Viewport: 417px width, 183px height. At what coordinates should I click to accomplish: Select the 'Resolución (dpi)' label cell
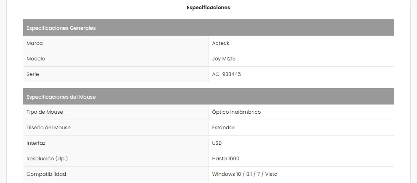47,159
